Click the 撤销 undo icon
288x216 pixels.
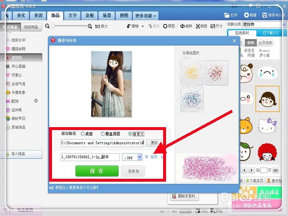[129, 26]
